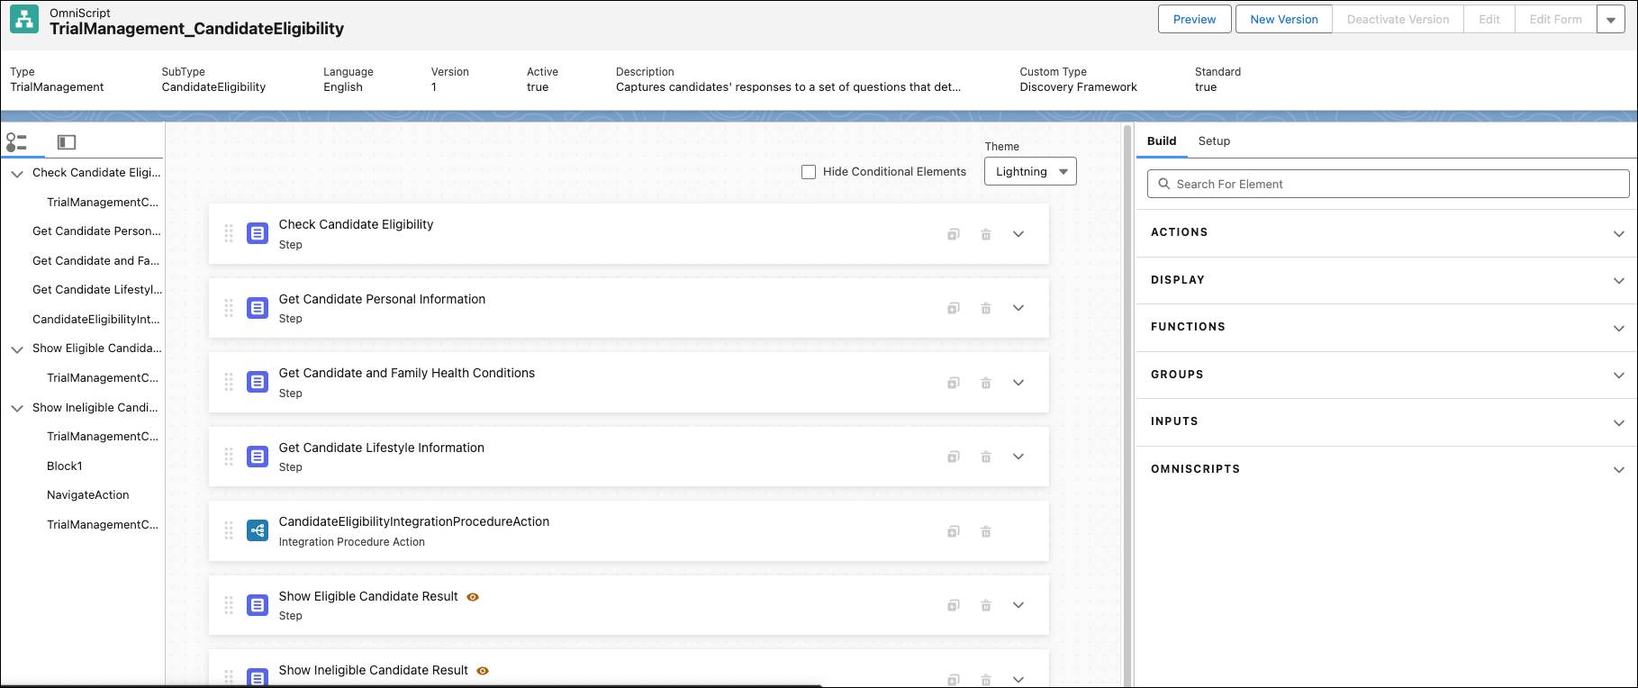Grab the drag handle of Check Candidate Eligibility
Screen dimensions: 1638x688
click(229, 234)
